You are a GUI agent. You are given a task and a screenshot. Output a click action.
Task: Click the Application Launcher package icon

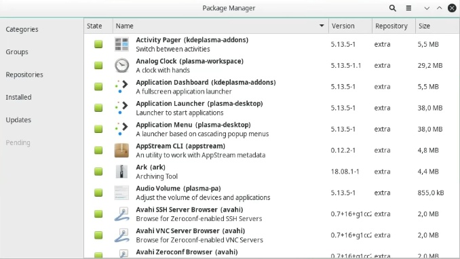pyautogui.click(x=121, y=108)
